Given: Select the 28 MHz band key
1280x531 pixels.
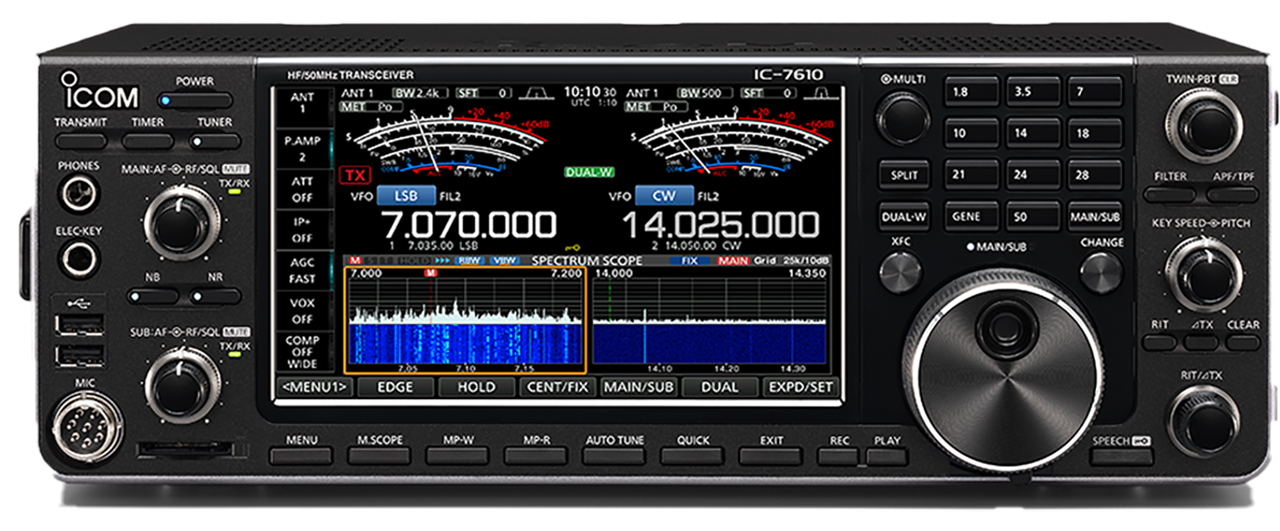Looking at the screenshot, I should pos(1094,175).
